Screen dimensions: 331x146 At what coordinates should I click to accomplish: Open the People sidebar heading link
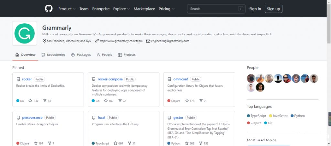pyautogui.click(x=252, y=68)
